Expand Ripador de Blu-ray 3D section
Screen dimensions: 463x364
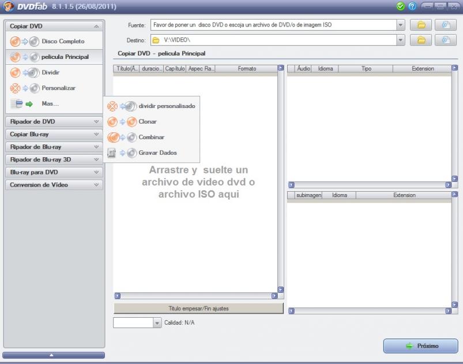[54, 159]
